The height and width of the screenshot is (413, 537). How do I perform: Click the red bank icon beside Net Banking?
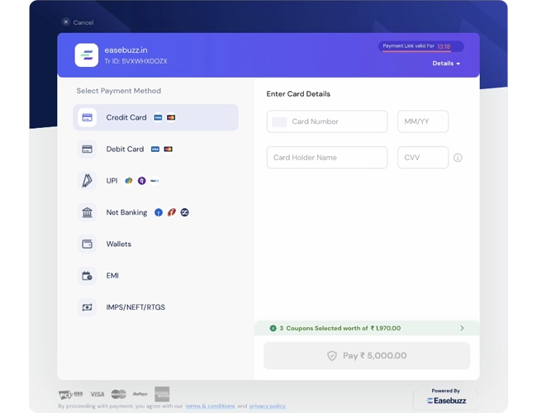pos(172,212)
